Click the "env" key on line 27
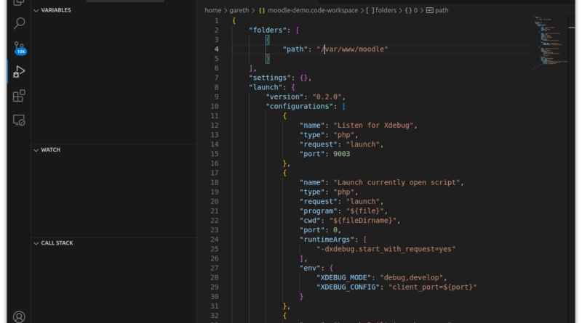This screenshot has width=582, height=323. click(x=310, y=268)
